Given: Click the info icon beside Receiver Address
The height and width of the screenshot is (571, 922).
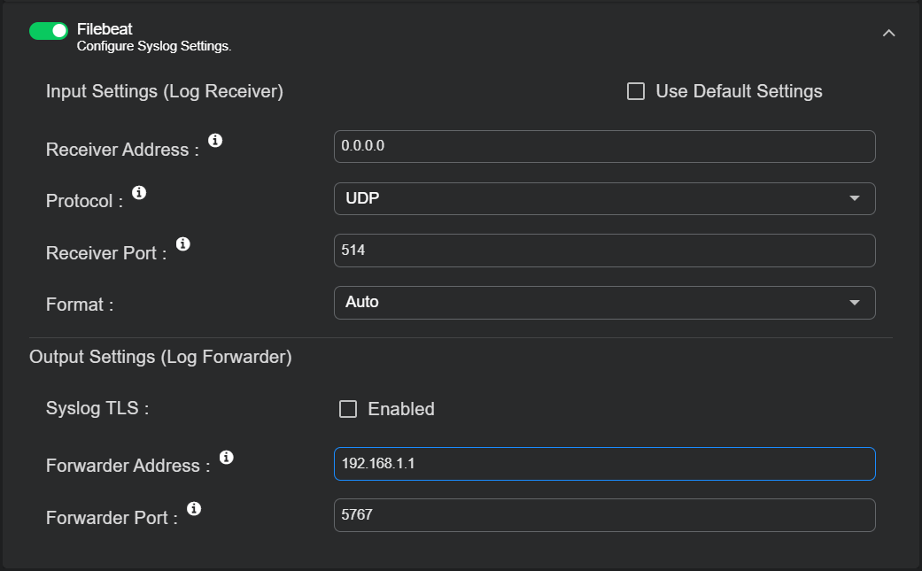Looking at the screenshot, I should [x=214, y=141].
